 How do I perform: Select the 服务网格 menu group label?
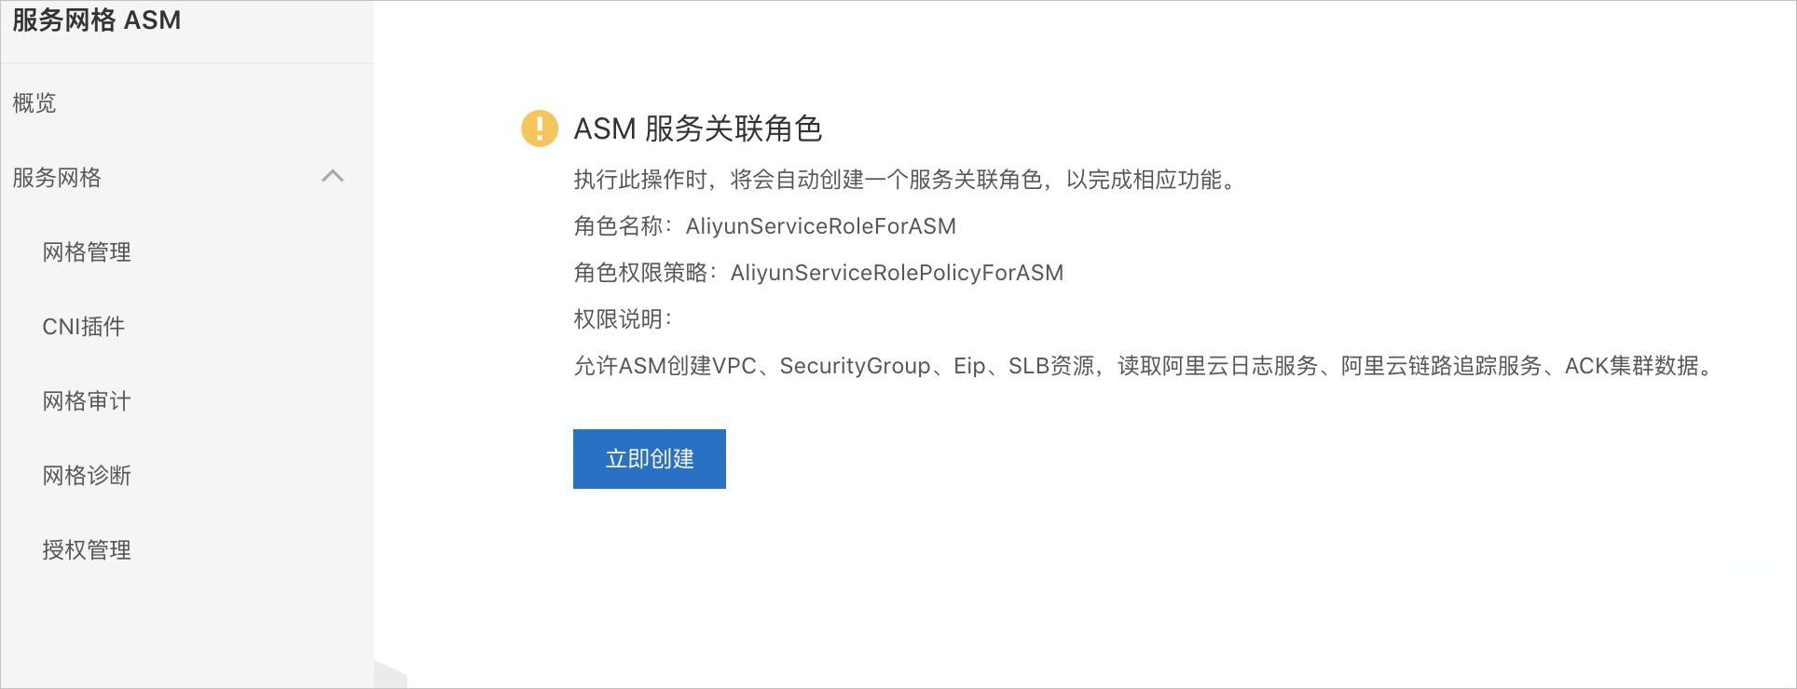click(57, 177)
